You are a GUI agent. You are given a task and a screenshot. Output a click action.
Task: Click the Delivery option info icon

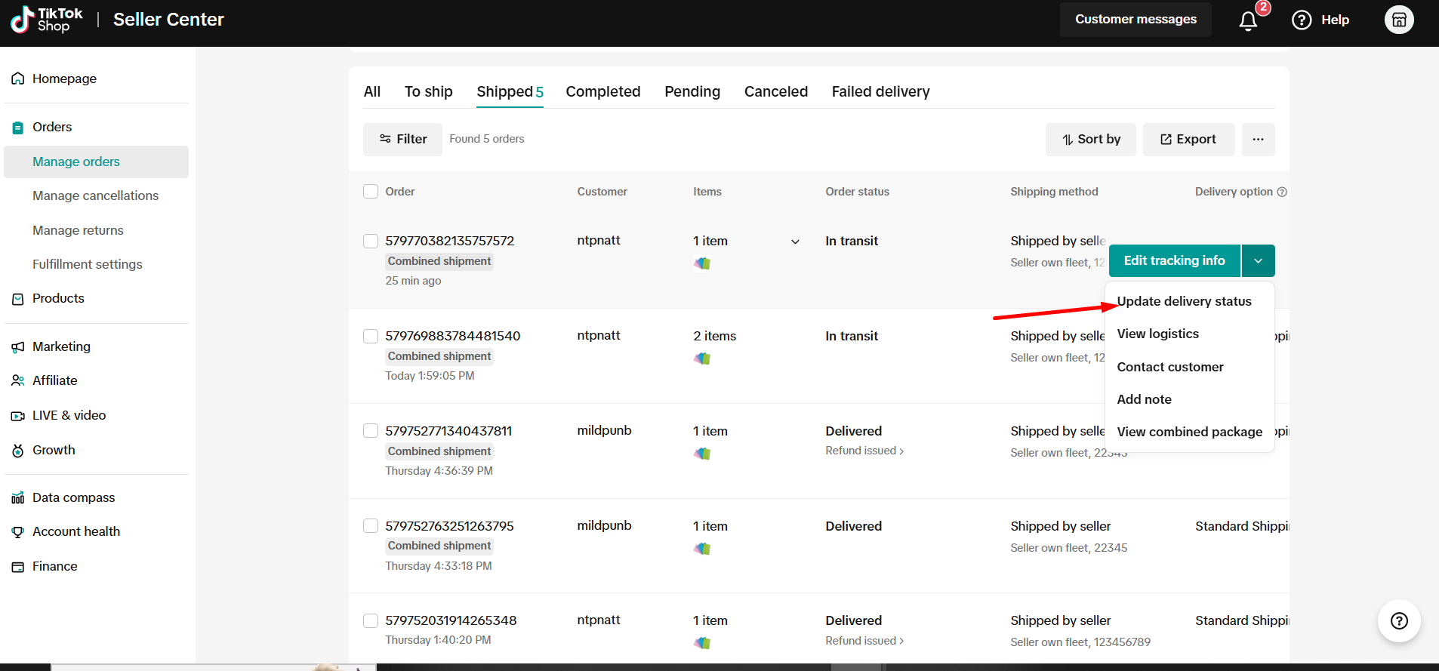coord(1282,192)
